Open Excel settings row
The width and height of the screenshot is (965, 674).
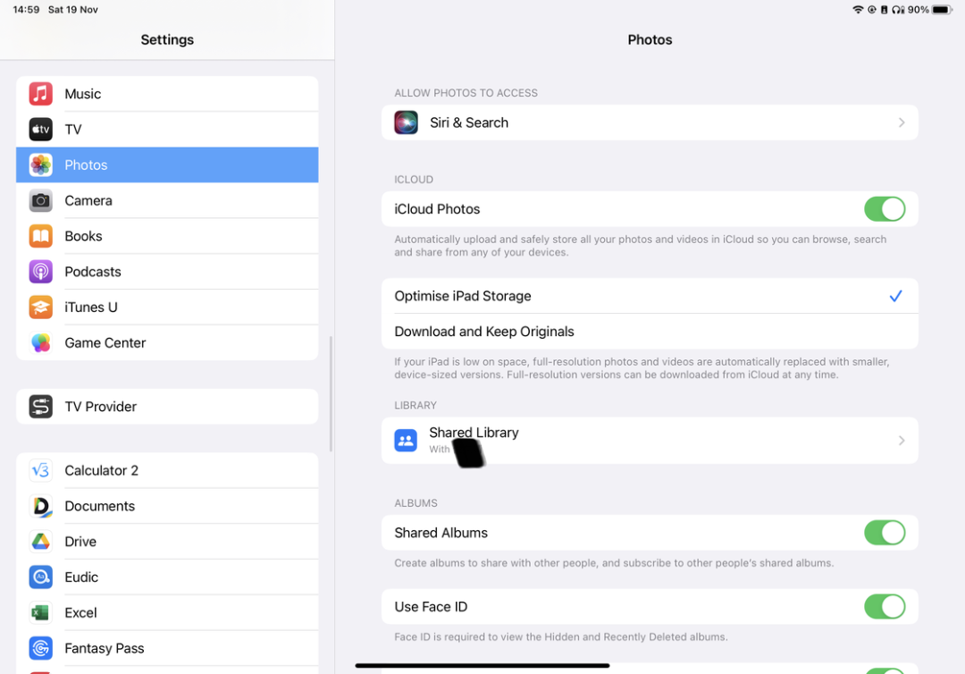[167, 613]
